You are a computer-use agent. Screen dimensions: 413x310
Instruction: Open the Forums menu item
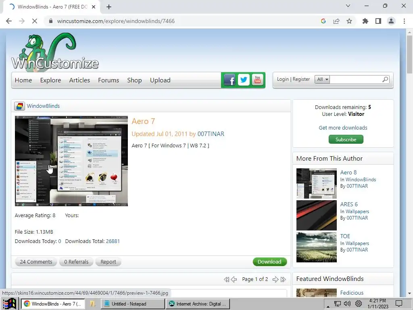(x=108, y=80)
